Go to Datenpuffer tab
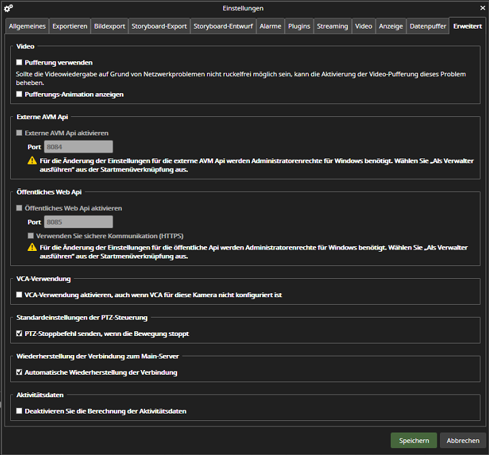 point(428,26)
